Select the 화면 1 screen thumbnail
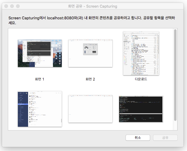 pos(40,53)
